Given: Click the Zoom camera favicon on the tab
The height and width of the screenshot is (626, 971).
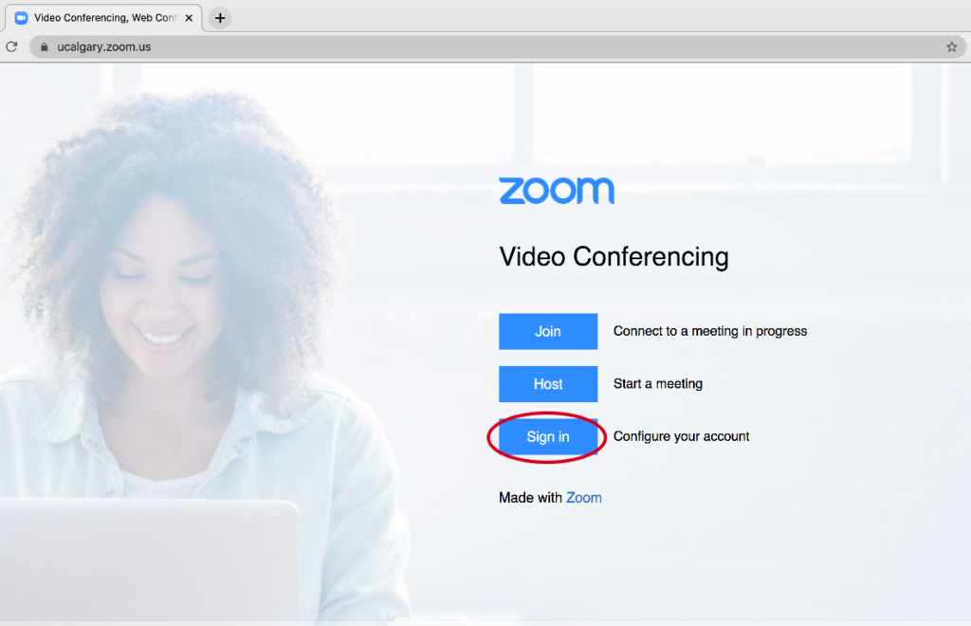Looking at the screenshot, I should pos(22,18).
